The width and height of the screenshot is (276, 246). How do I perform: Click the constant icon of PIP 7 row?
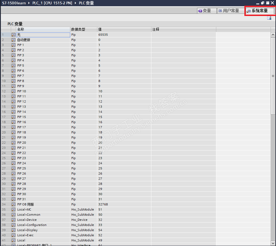click(13, 76)
